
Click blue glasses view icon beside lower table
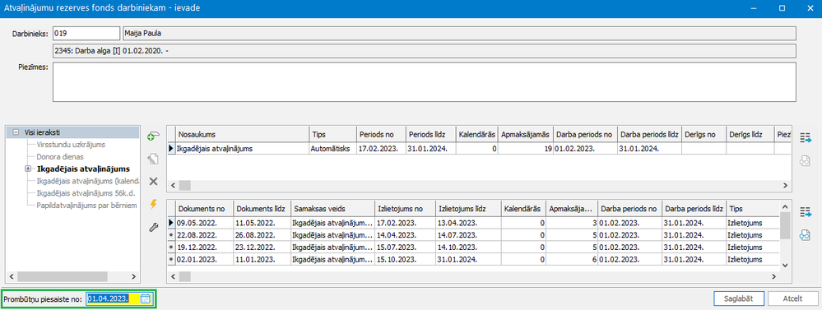tap(806, 236)
